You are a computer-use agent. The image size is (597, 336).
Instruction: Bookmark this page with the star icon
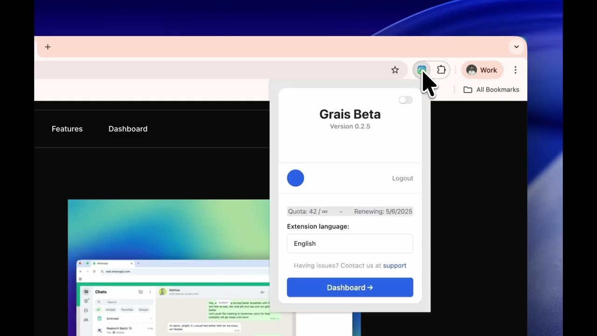[x=395, y=70]
